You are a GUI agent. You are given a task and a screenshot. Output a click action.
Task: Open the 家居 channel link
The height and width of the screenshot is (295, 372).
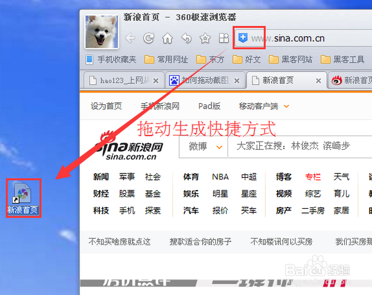tap(342, 211)
